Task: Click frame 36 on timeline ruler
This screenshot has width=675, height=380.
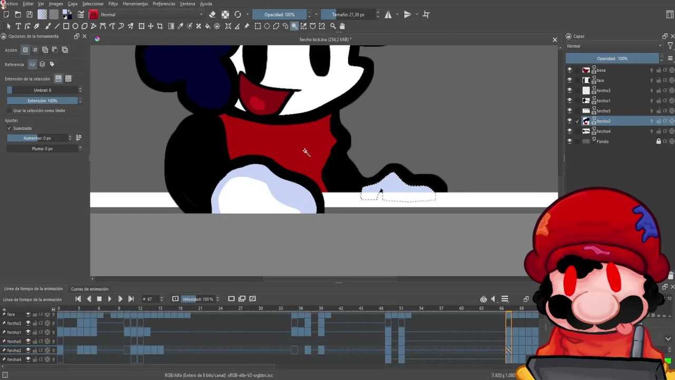Action: (301, 308)
